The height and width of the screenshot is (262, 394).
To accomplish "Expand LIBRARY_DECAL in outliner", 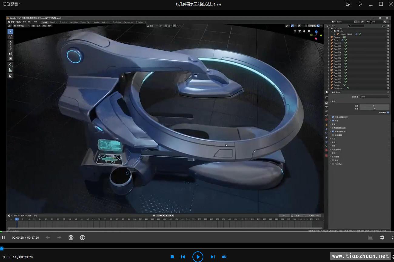I will pos(334,34).
